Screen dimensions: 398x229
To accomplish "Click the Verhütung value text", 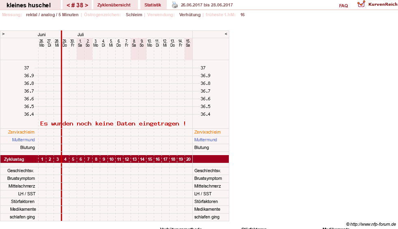I will (x=190, y=15).
